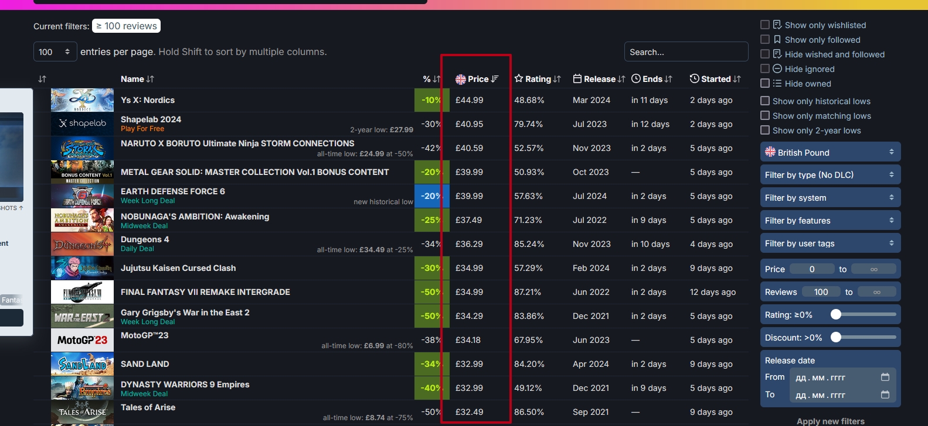Sort by discount percent column header

[x=431, y=79]
